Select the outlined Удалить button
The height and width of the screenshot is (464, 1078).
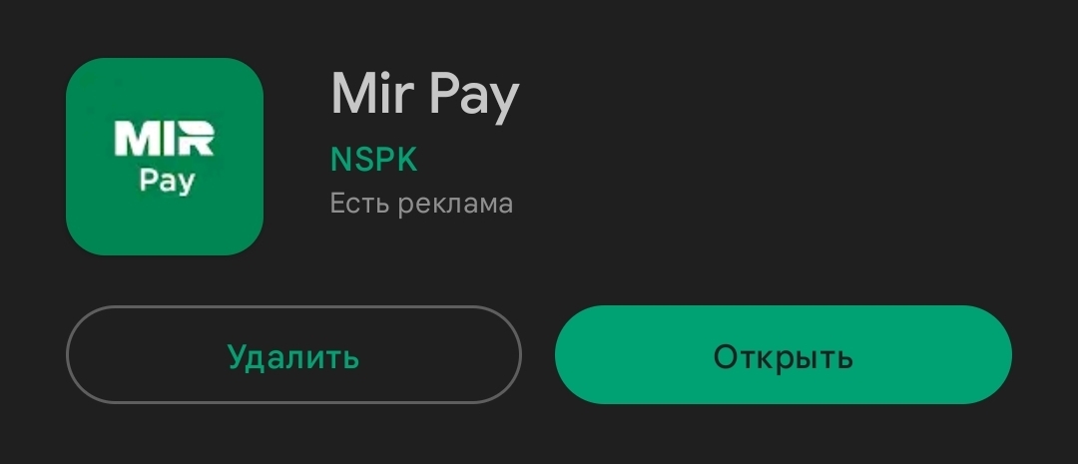tap(293, 354)
